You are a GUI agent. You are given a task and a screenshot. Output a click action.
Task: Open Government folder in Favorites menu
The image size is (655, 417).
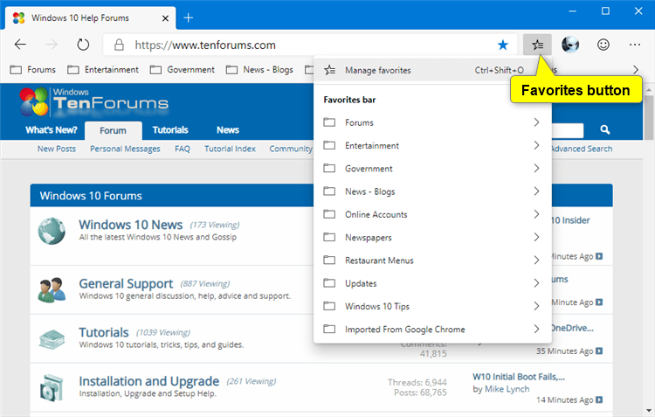(432, 169)
